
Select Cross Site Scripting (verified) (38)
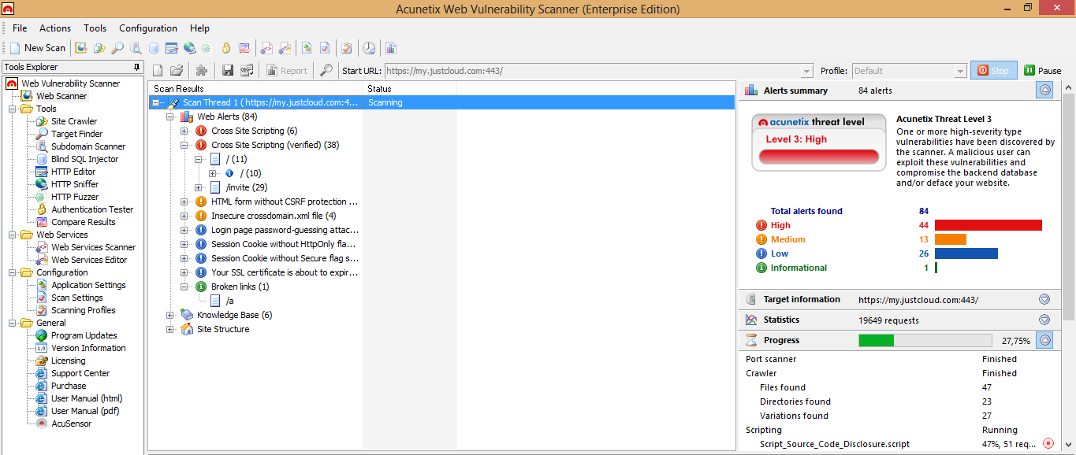275,145
